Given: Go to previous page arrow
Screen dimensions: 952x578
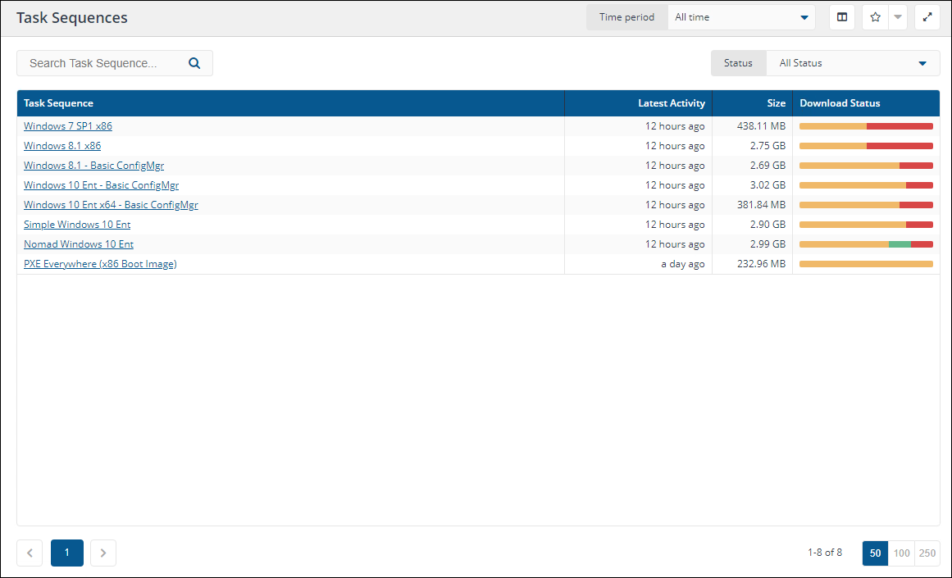Looking at the screenshot, I should coord(30,553).
